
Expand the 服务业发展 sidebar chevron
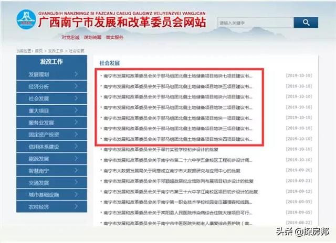pyautogui.click(x=76, y=122)
